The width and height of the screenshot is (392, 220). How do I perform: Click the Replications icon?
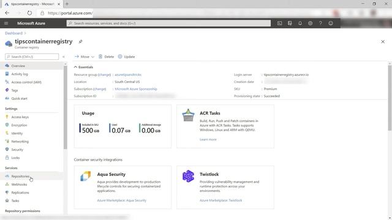[7, 193]
